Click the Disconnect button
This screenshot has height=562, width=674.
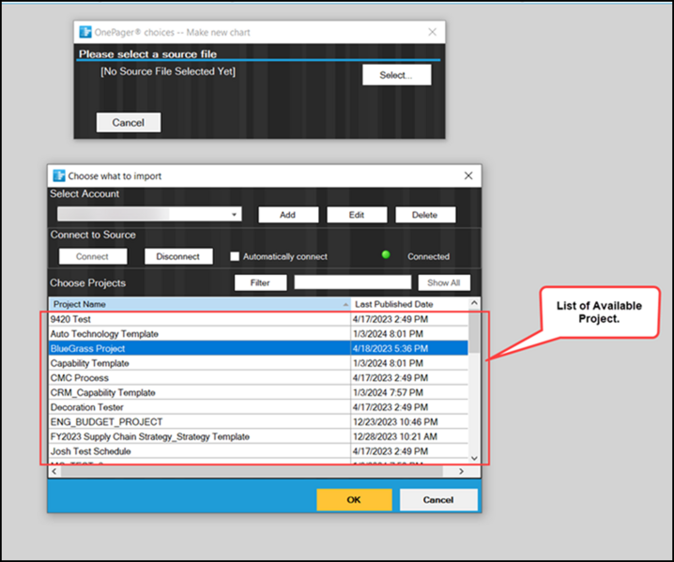click(x=178, y=256)
